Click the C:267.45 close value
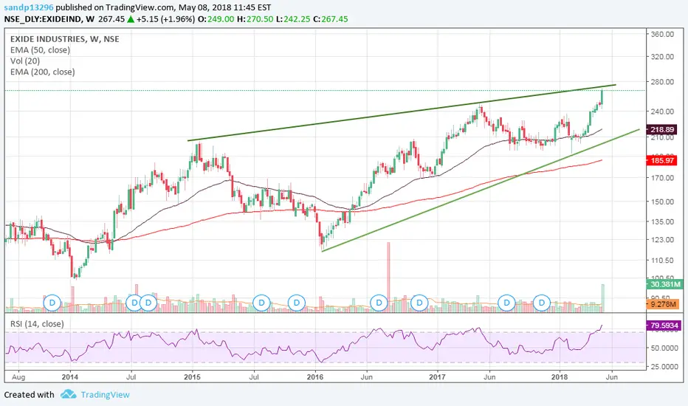This screenshot has width=688, height=406. pos(331,19)
